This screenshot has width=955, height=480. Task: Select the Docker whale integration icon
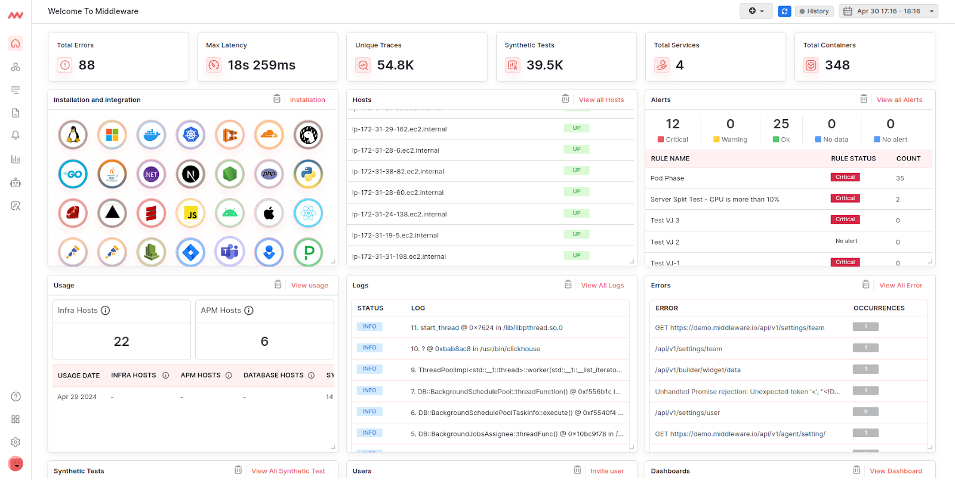click(x=151, y=135)
